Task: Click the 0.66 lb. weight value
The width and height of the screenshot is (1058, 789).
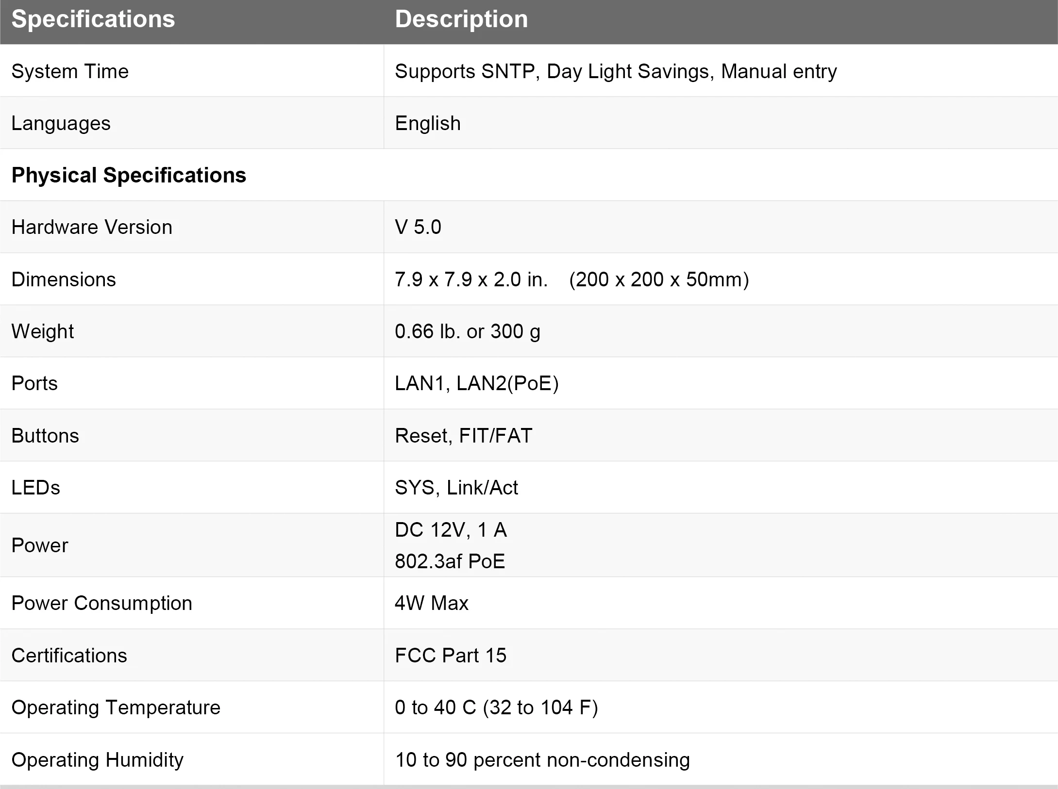Action: click(467, 331)
